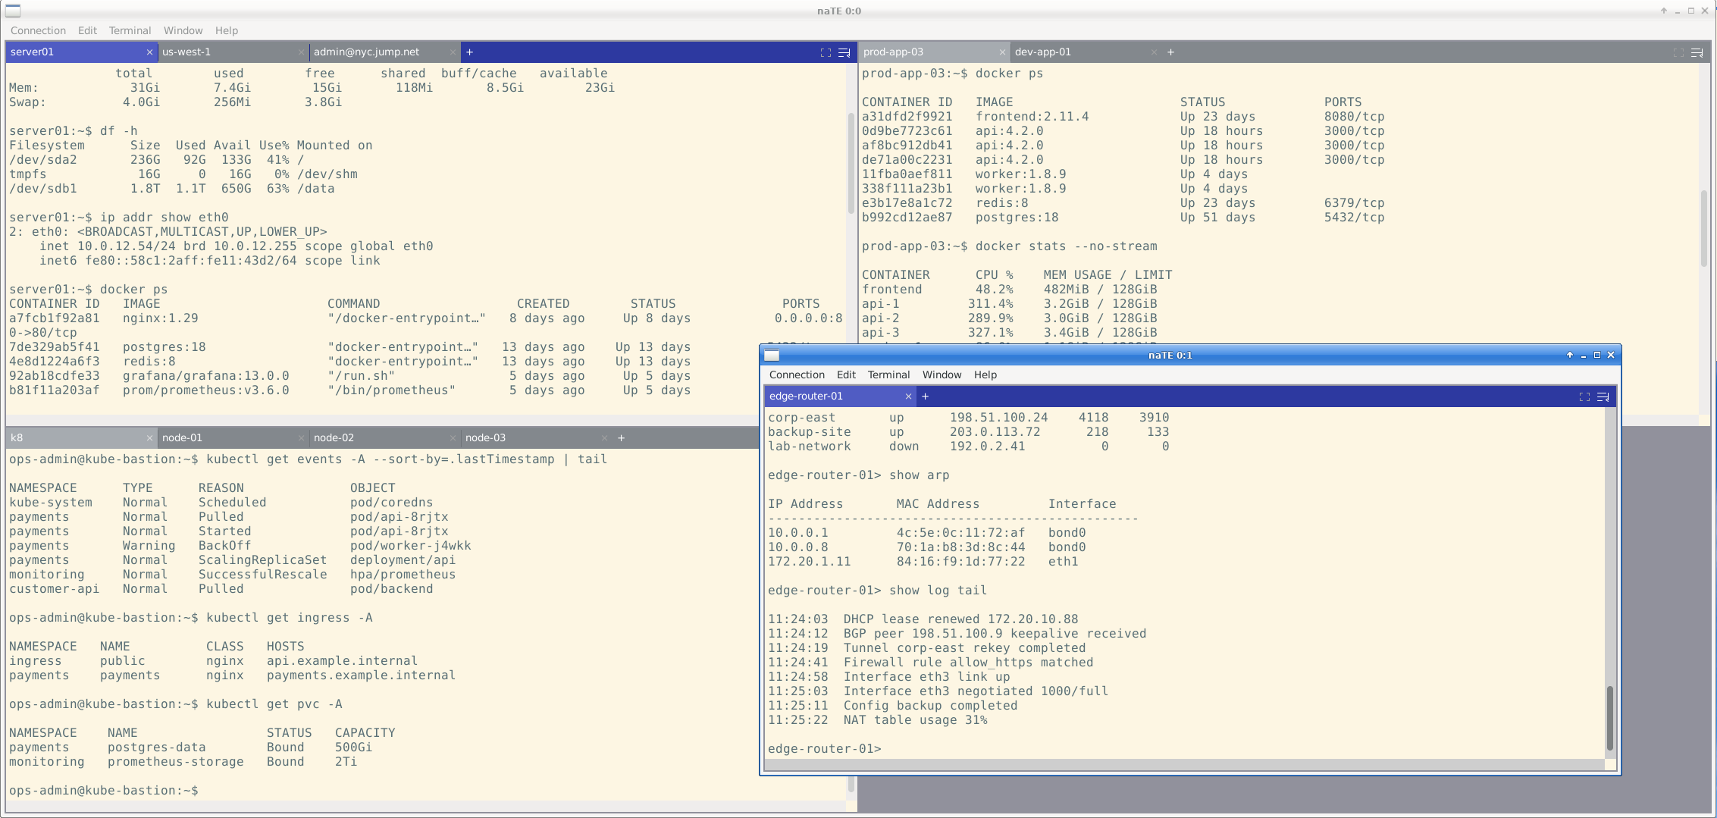Click api-3 CPU value 327.1%
This screenshot has width=1717, height=818.
point(990,333)
